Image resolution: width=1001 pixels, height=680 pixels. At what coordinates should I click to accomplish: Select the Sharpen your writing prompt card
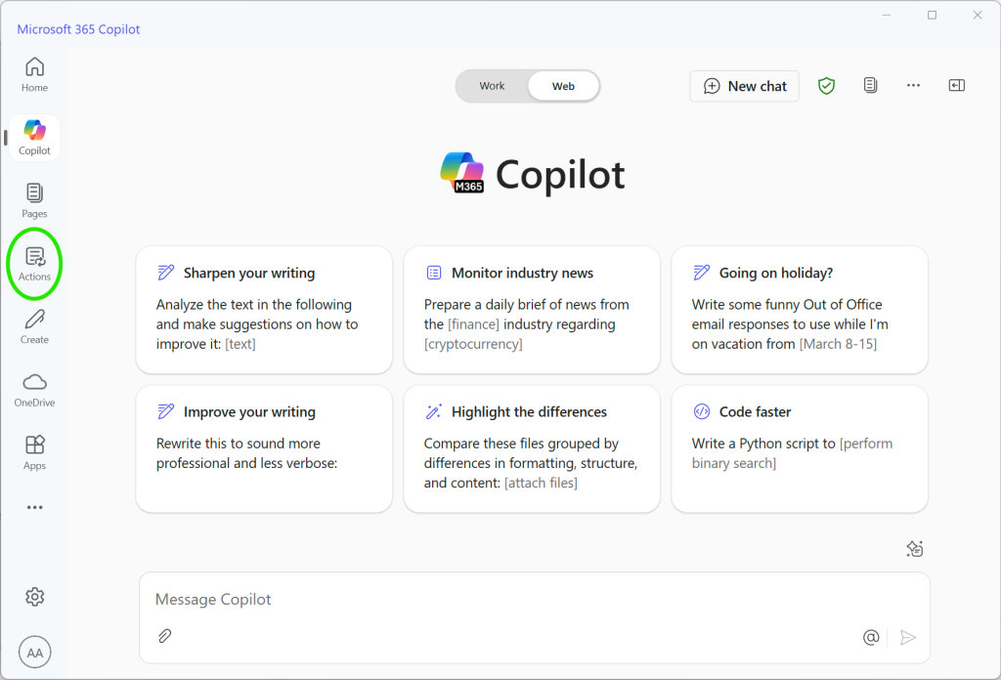point(264,310)
